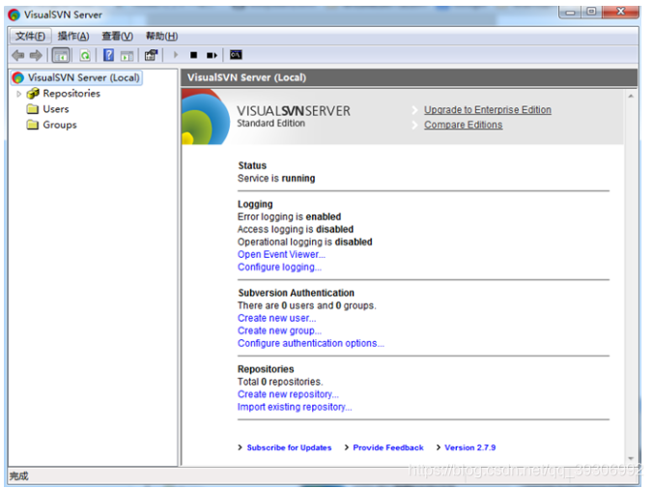653x488 pixels.
Task: Click the Groups folder icon
Action: point(33,125)
